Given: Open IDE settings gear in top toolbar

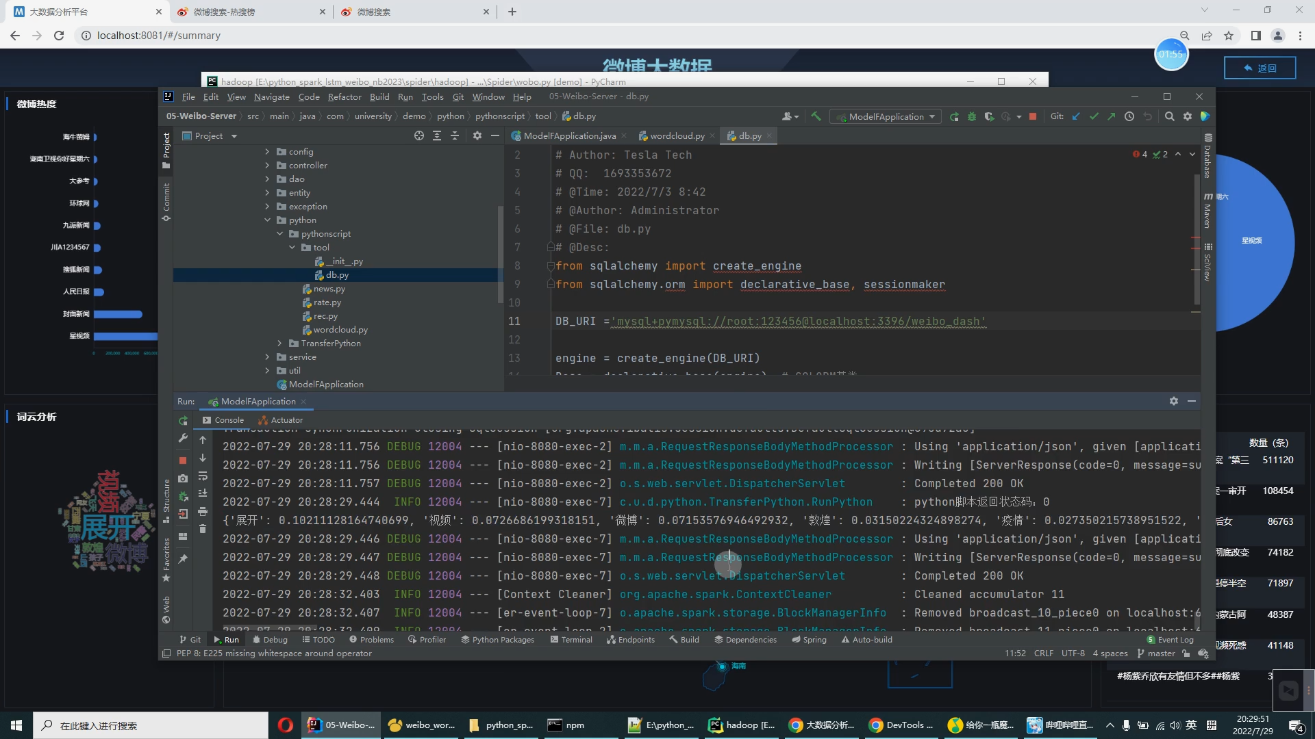Looking at the screenshot, I should pos(1188,116).
